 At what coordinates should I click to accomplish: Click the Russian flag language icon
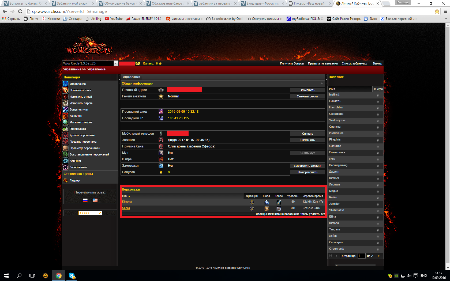coord(85,200)
